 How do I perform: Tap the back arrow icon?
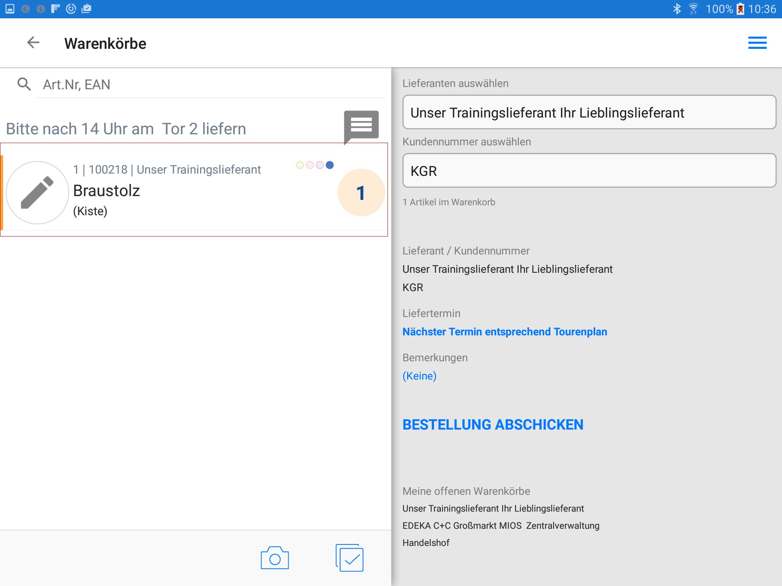[33, 43]
